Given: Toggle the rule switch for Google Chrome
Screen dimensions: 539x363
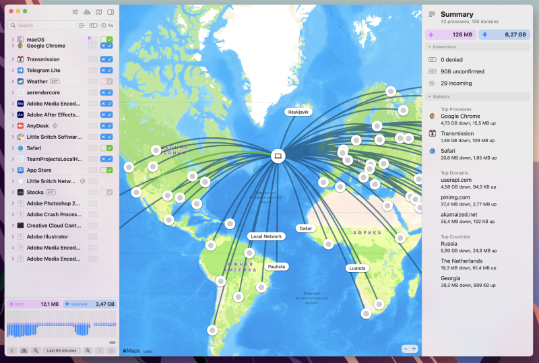Looking at the screenshot, I should point(106,46).
